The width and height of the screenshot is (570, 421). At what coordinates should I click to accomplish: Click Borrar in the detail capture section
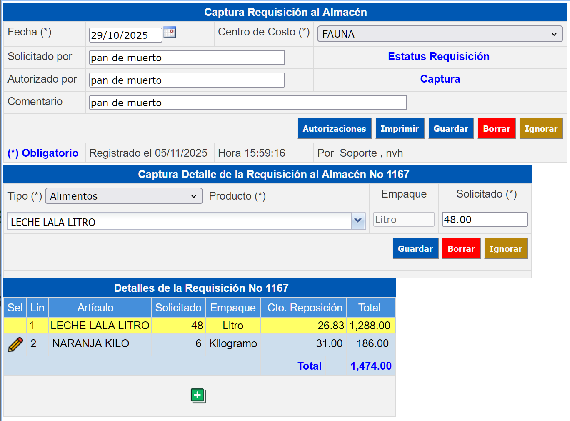pos(461,249)
